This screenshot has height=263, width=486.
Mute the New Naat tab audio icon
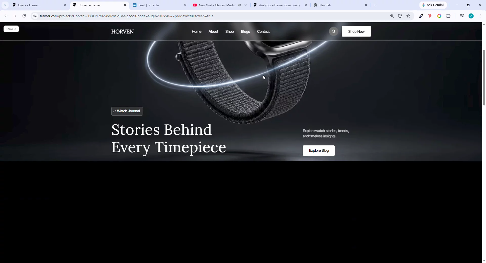(x=239, y=5)
